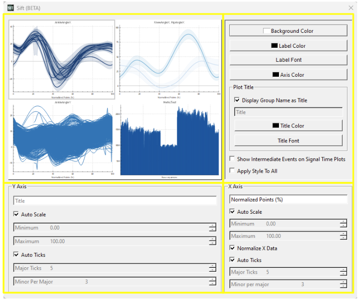This screenshot has height=303, width=361.
Task: Click the X Axis Major Ticks stepper
Action: 343,272
